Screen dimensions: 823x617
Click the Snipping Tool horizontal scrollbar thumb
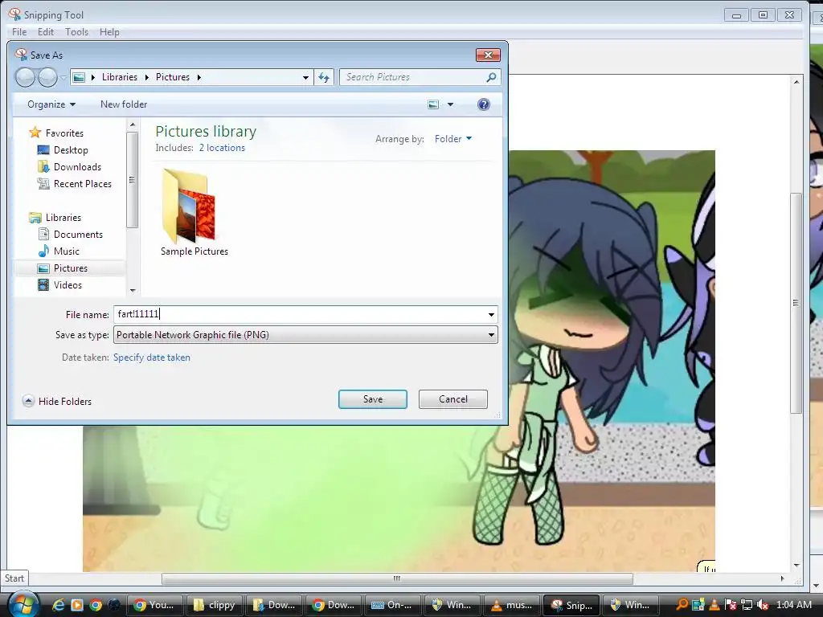point(397,578)
